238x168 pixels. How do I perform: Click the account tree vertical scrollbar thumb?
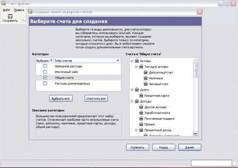point(195,70)
